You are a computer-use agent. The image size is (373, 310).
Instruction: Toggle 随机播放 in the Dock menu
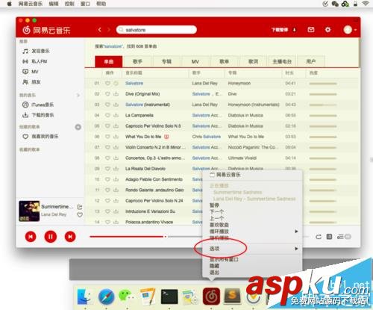[x=219, y=238]
